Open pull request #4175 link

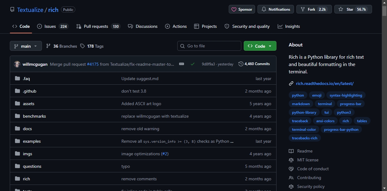click(93, 64)
